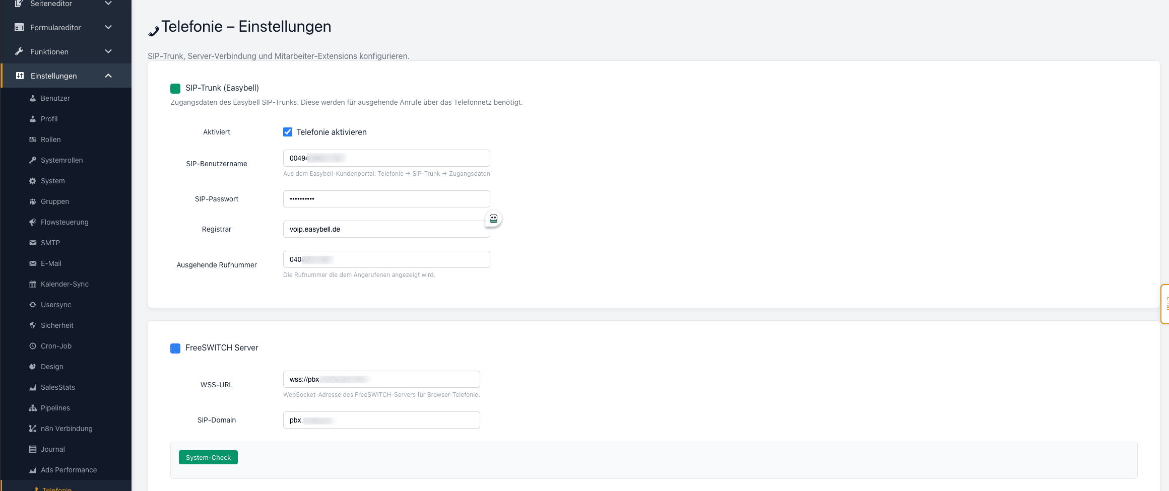Click the Sicherheit shield icon
1169x491 pixels.
[33, 325]
